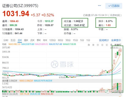Open the 前复权 adjustment dropdown
Viewport: 127px width, 97px height.
pos(118,45)
